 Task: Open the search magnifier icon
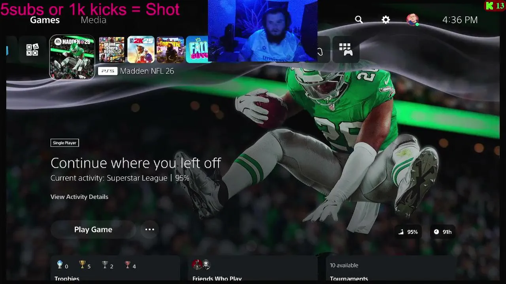(359, 20)
